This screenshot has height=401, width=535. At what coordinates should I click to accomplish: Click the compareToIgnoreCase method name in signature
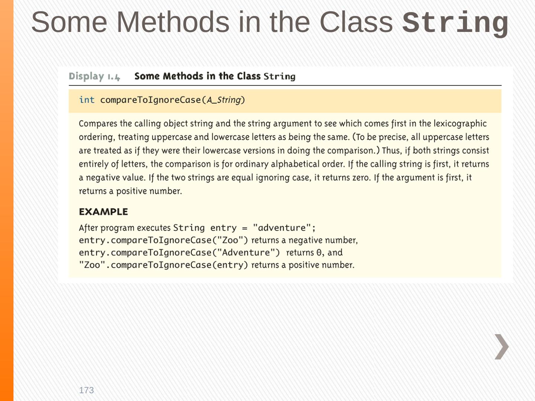click(x=150, y=100)
